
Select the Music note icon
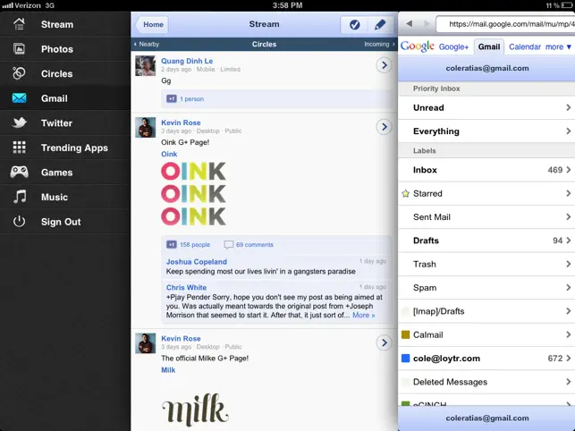pos(20,197)
